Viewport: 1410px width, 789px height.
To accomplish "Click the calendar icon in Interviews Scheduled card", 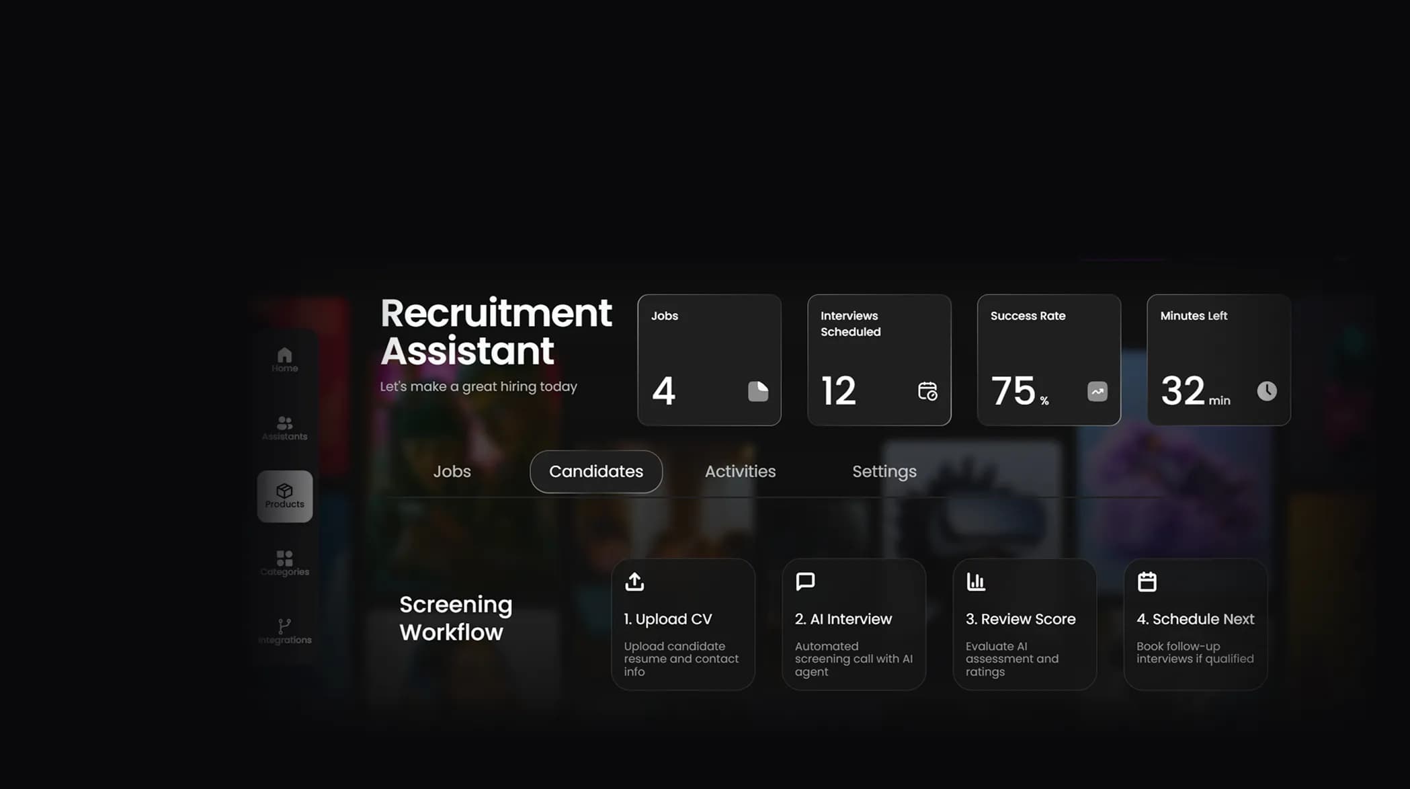I will pos(927,391).
